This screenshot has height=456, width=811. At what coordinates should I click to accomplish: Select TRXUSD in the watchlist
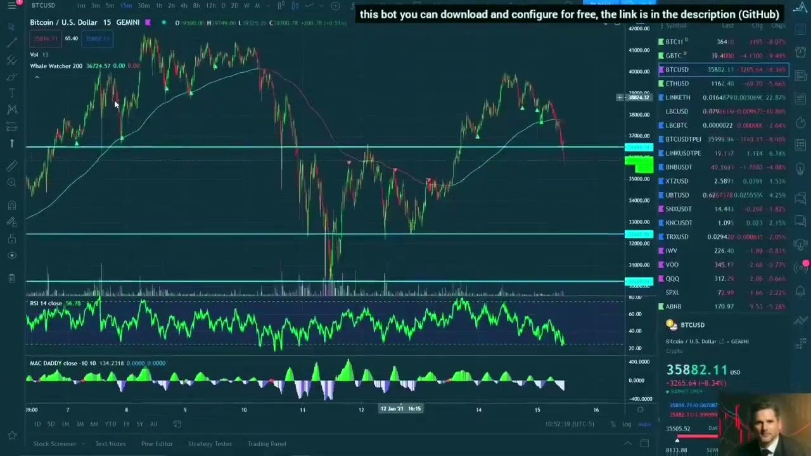(724, 237)
